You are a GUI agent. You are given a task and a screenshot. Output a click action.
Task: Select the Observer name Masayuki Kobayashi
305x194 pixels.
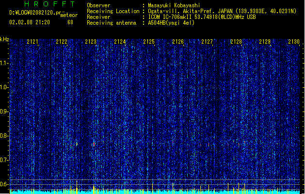(x=174, y=5)
